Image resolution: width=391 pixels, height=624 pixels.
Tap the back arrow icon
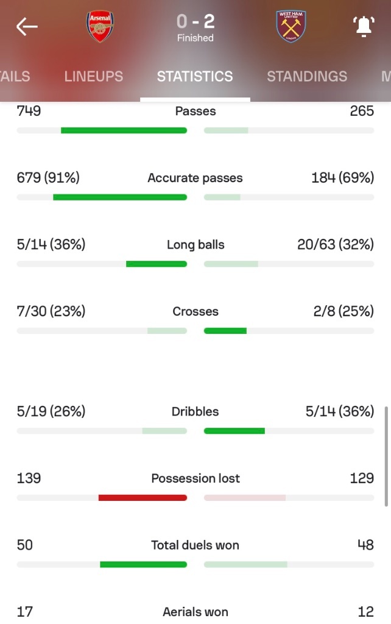(x=27, y=27)
